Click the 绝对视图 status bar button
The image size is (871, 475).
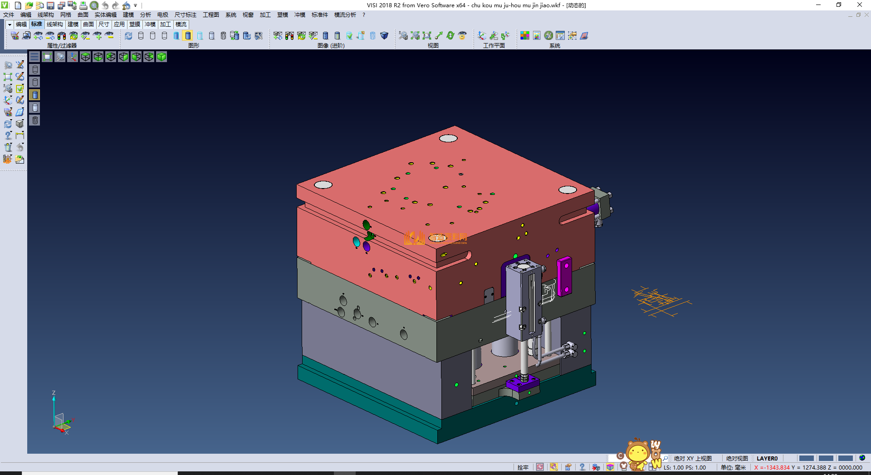pos(737,458)
